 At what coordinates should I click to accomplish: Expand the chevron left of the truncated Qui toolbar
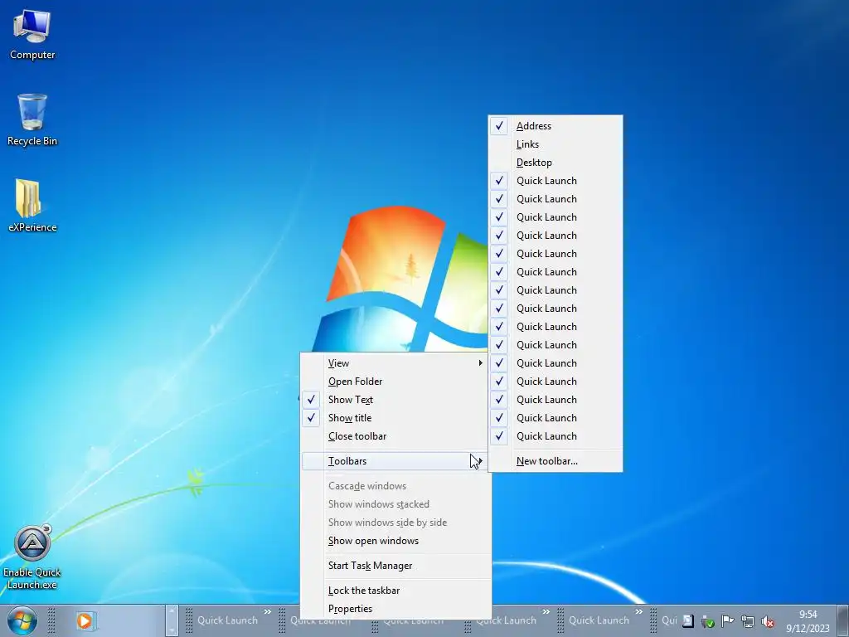pos(639,611)
